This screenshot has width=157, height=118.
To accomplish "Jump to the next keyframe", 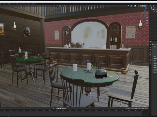I will click(x=64, y=108).
